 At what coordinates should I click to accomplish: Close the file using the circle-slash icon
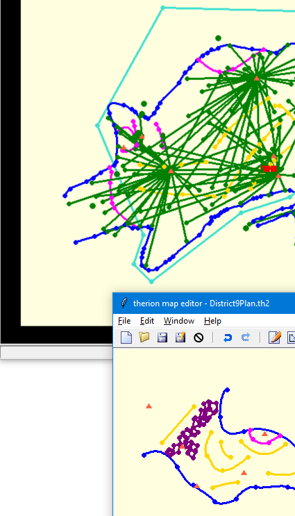tap(199, 338)
